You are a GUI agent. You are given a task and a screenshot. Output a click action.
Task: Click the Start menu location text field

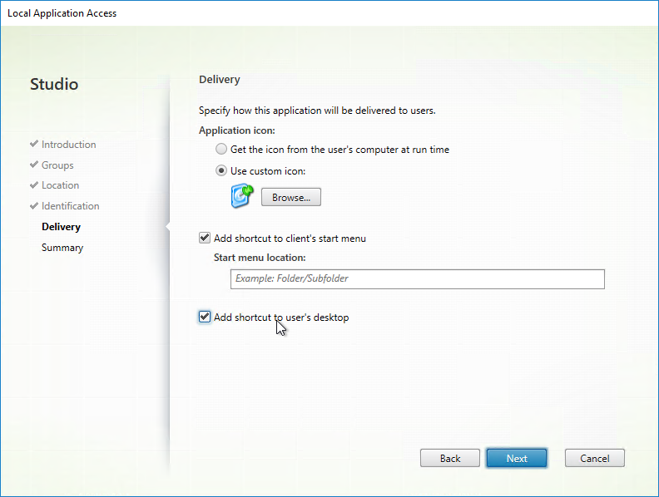click(418, 279)
